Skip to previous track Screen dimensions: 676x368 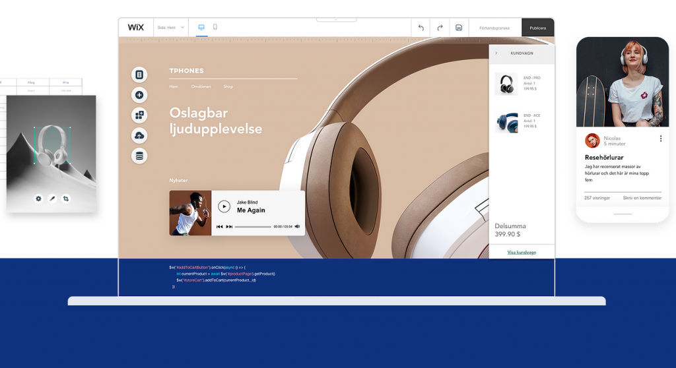(219, 227)
